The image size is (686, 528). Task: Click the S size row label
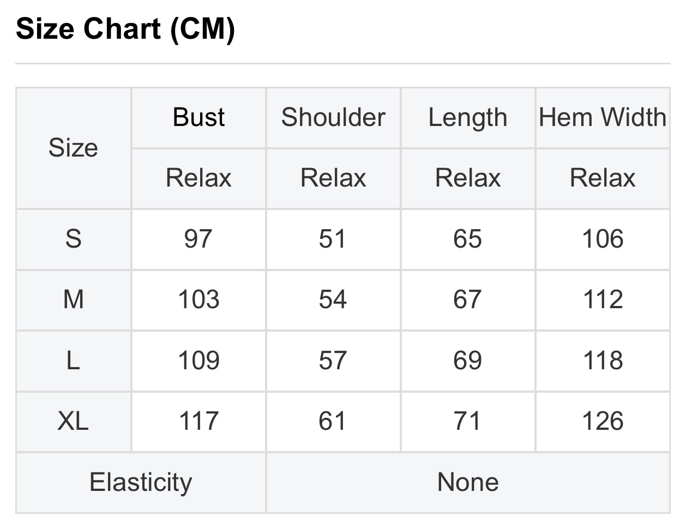tap(74, 239)
